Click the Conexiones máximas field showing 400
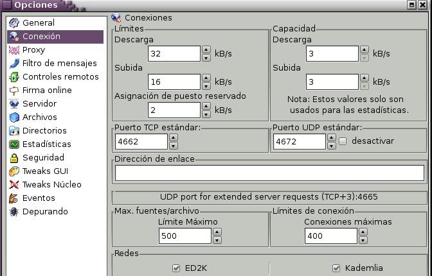Image resolution: width=432 pixels, height=276 pixels. [x=331, y=236]
